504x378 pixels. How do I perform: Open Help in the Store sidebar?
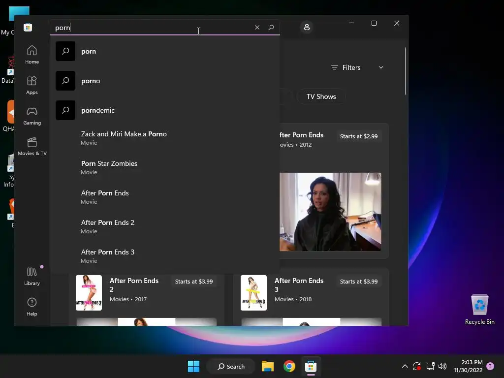click(x=32, y=307)
